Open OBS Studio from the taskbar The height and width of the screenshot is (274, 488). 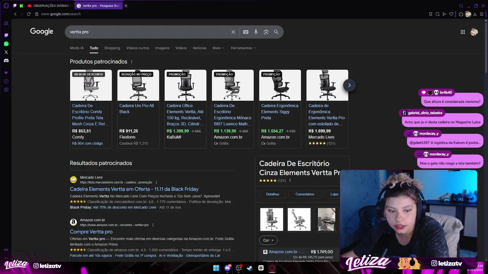239,268
